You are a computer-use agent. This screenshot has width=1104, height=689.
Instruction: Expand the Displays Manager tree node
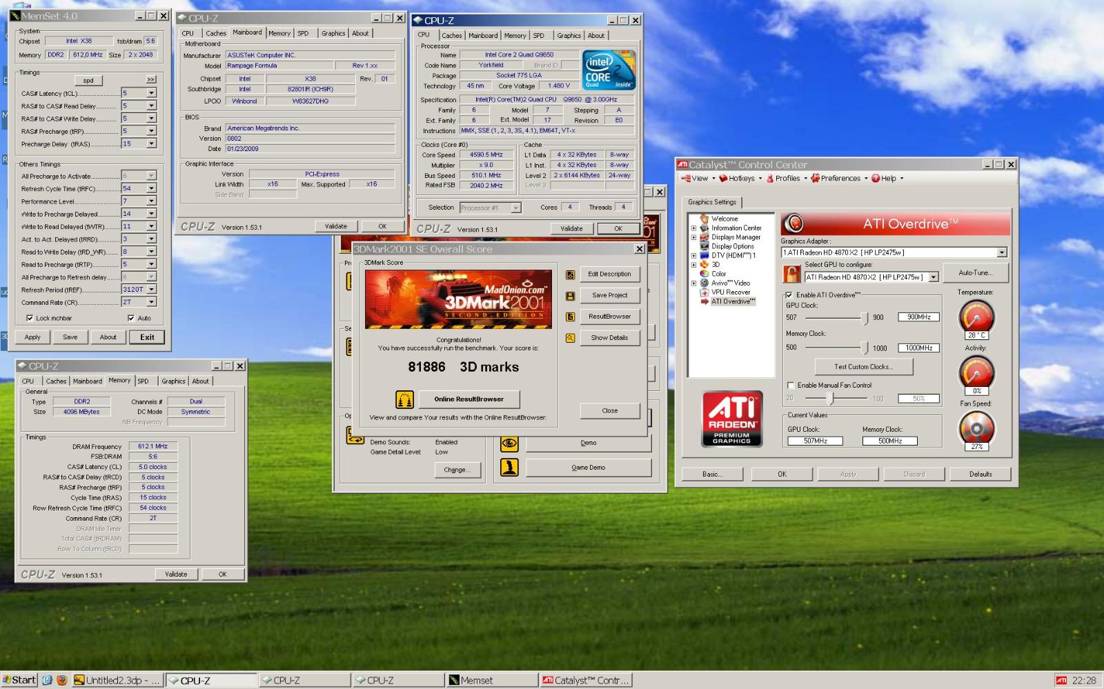click(693, 237)
